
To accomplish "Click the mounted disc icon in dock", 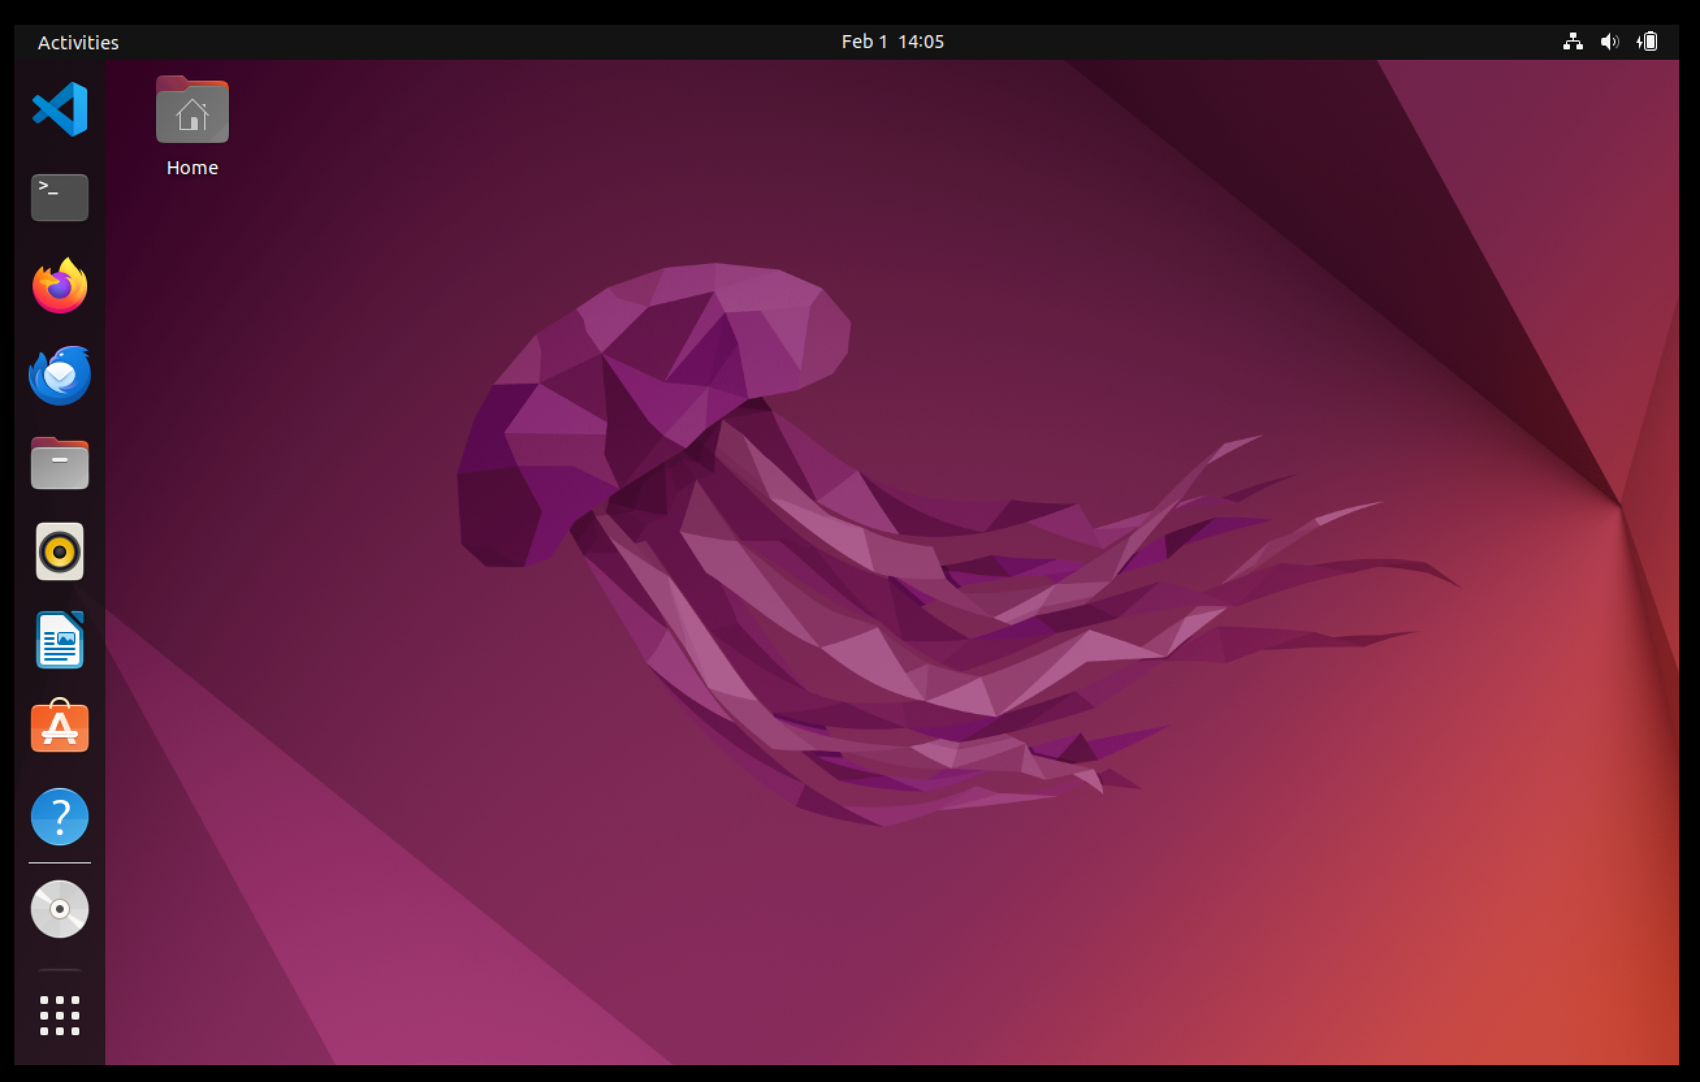I will [x=60, y=909].
